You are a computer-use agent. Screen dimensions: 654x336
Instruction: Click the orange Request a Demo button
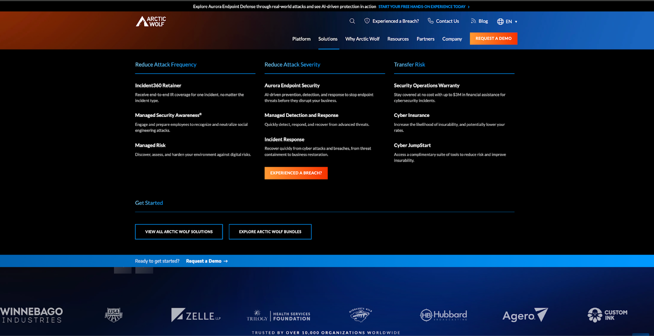pyautogui.click(x=493, y=38)
